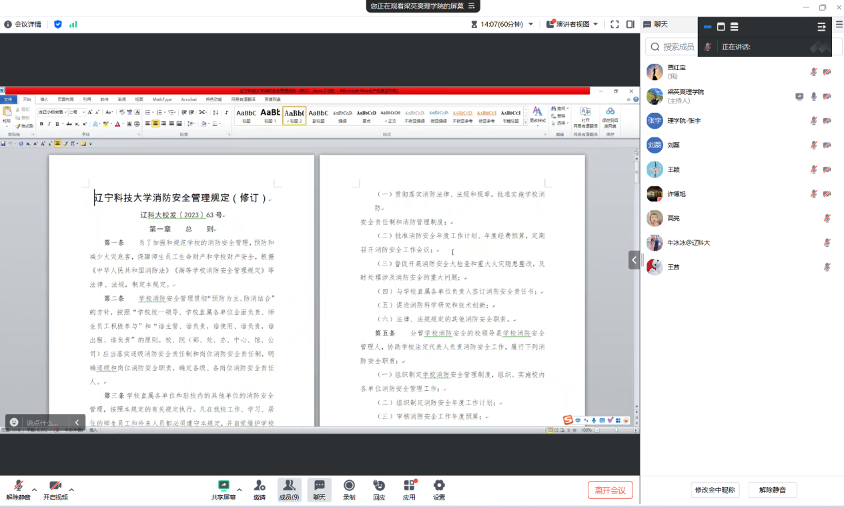Viewport: 844px width, 507px height.
Task: Click the blue security shield icon
Action: 58,24
